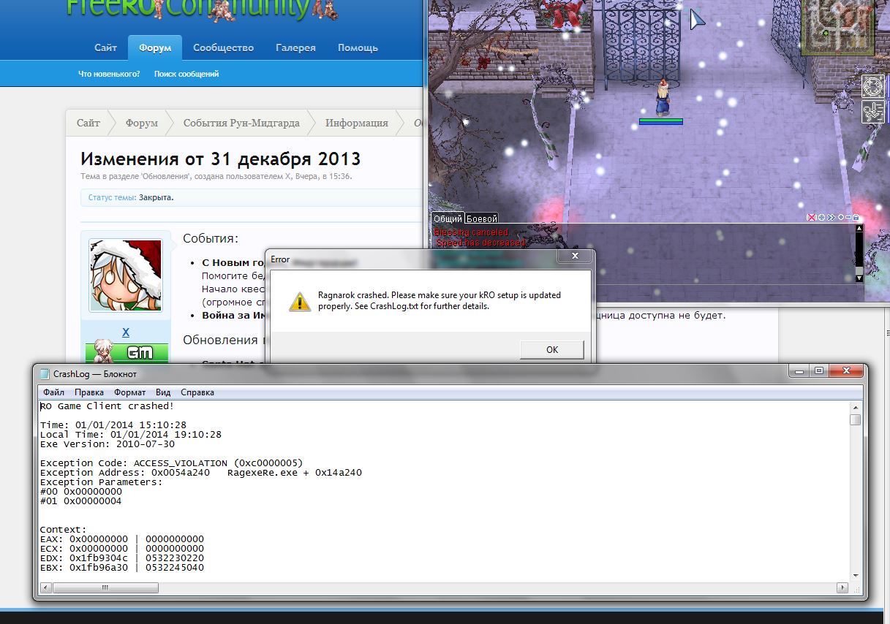This screenshot has height=624, width=890.
Task: Click the username X under the avatar
Action: pyautogui.click(x=125, y=332)
